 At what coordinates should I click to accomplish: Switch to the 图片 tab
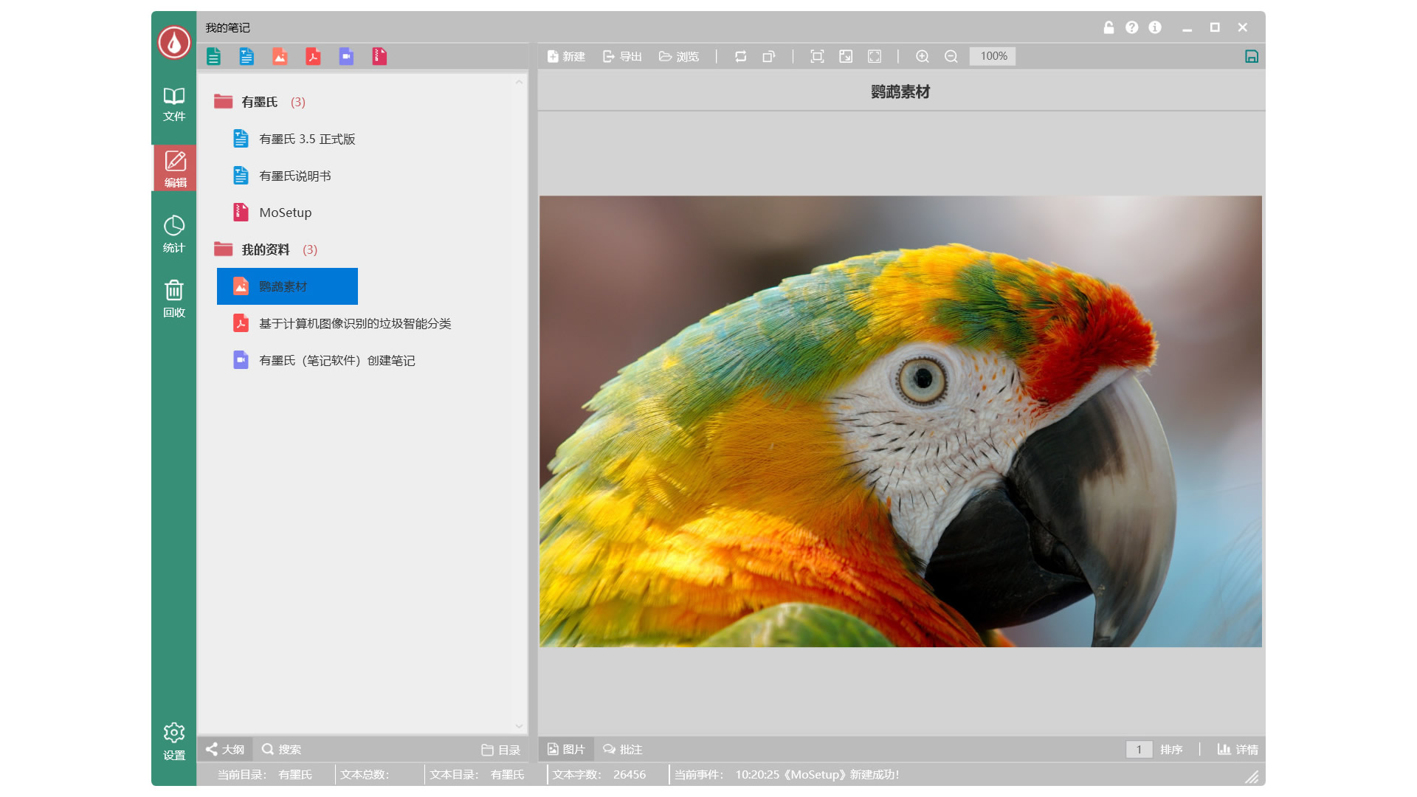pos(566,749)
